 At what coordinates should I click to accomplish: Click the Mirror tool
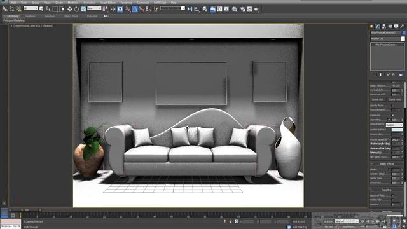[x=190, y=9]
